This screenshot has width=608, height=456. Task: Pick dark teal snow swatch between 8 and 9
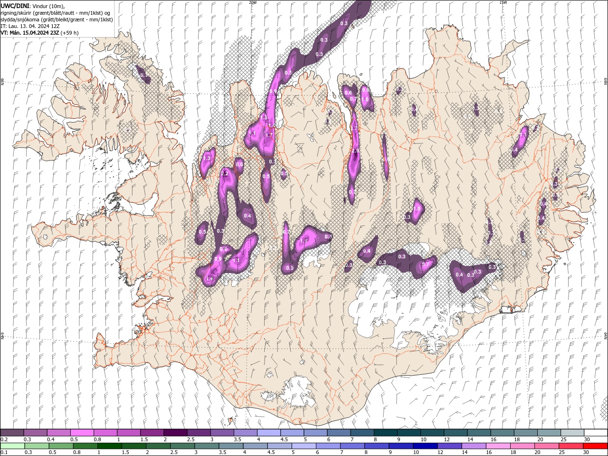pos(385,433)
